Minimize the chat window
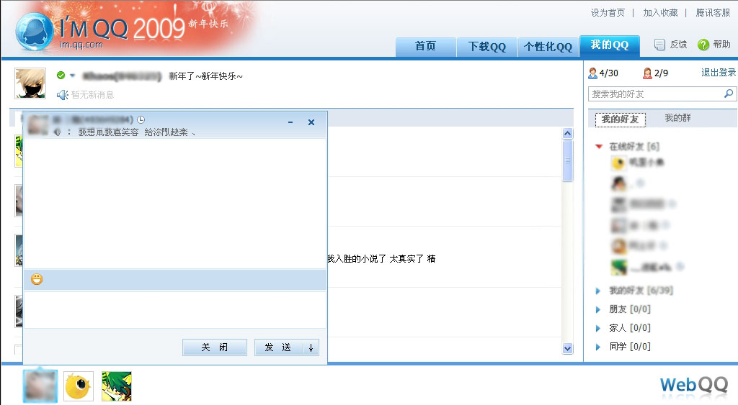The image size is (738, 405). (x=290, y=122)
